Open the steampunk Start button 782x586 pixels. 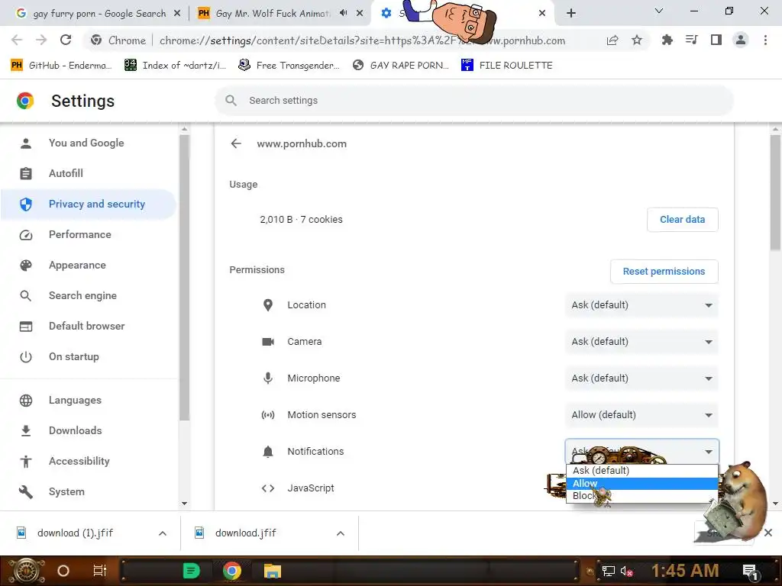pyautogui.click(x=26, y=571)
